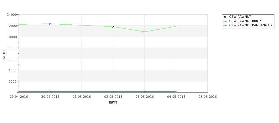Click the IRRITY bottom marker on 03-05-2016

coord(145,92)
